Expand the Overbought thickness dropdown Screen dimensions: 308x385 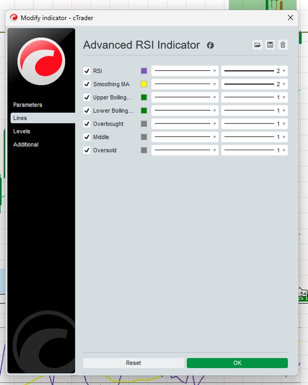255,124
